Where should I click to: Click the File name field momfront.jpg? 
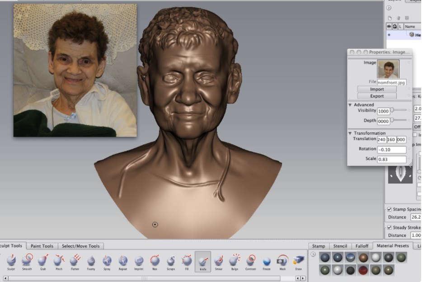[x=392, y=83]
